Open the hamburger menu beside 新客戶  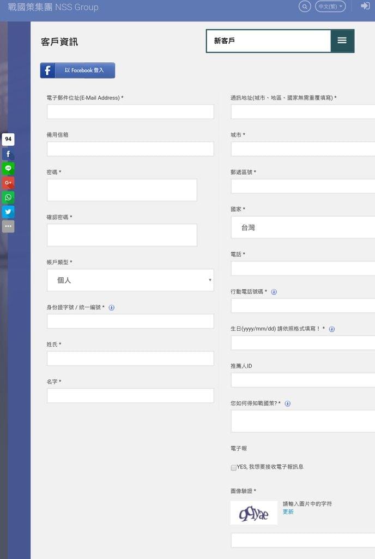click(x=342, y=40)
